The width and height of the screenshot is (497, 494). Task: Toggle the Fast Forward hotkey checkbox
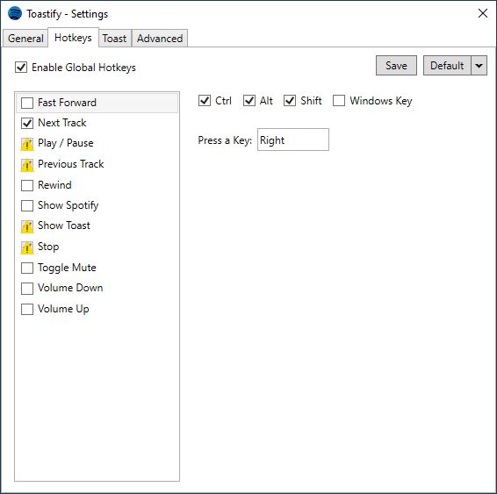[27, 103]
